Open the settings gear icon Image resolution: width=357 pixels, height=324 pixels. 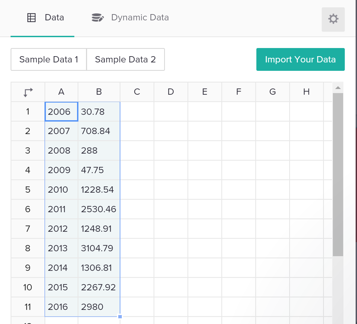point(333,19)
